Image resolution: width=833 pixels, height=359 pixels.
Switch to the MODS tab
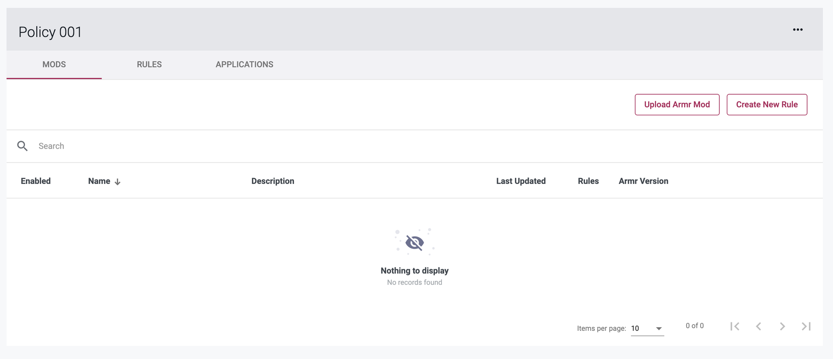tap(54, 64)
